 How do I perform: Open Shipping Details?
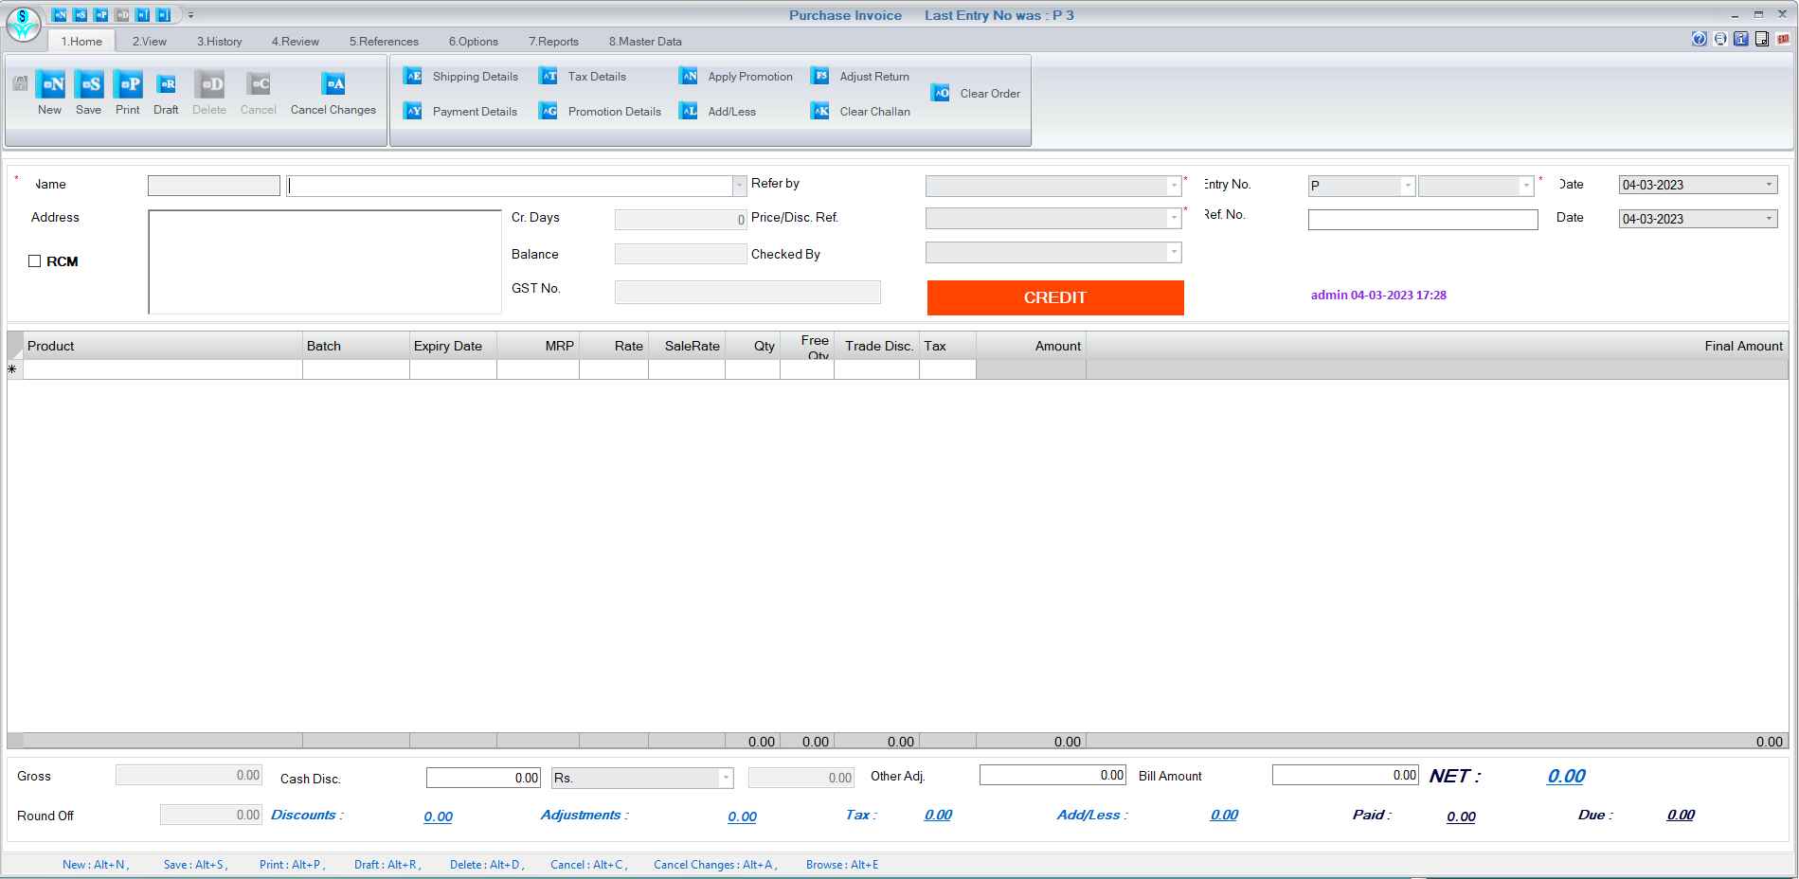click(461, 76)
